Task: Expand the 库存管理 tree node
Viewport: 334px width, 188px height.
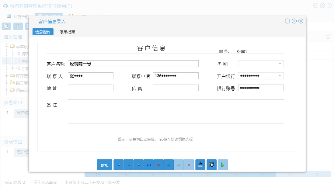Action: 7,75
